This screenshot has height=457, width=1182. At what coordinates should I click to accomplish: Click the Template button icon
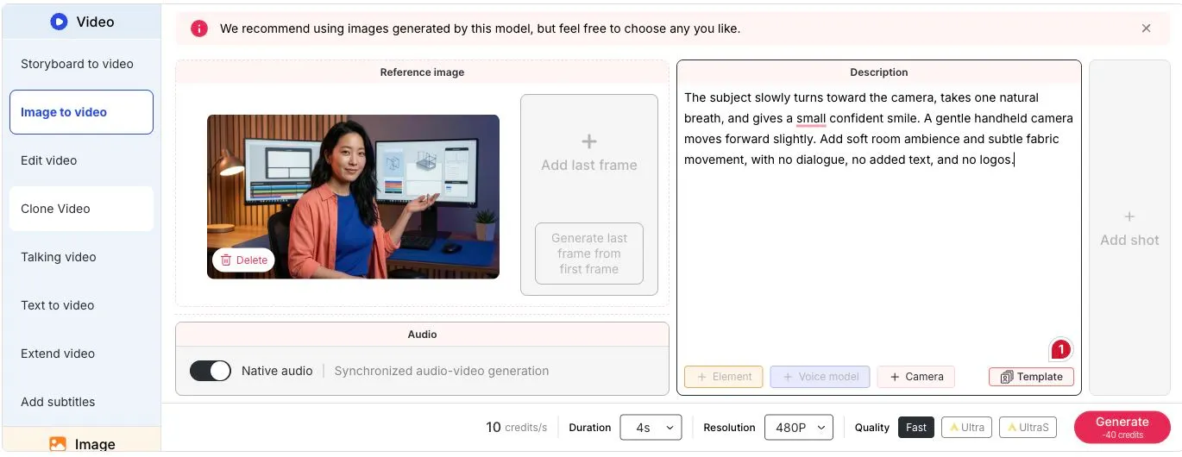click(x=1007, y=377)
